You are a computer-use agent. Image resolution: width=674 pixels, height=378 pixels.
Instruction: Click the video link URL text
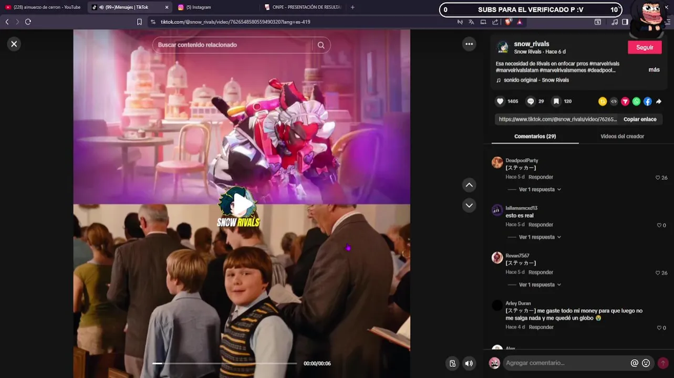click(x=558, y=119)
